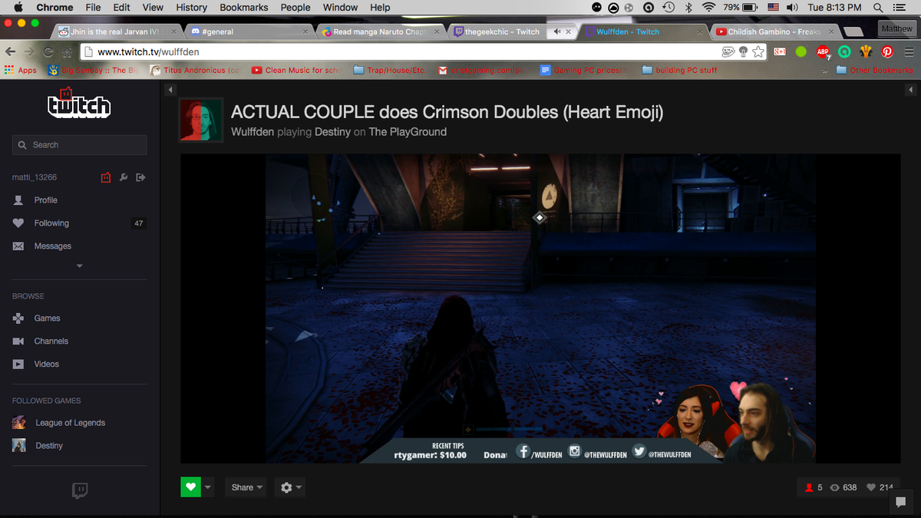This screenshot has height=518, width=921.
Task: Open Clean Music bookmark
Action: (297, 70)
